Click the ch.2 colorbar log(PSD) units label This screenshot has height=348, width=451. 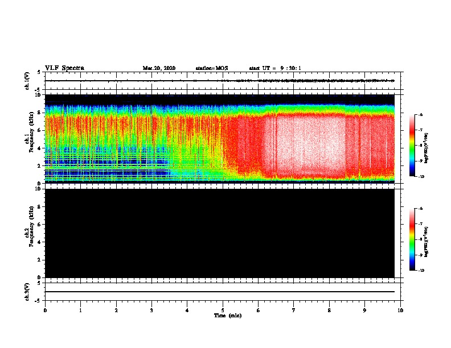coord(427,242)
